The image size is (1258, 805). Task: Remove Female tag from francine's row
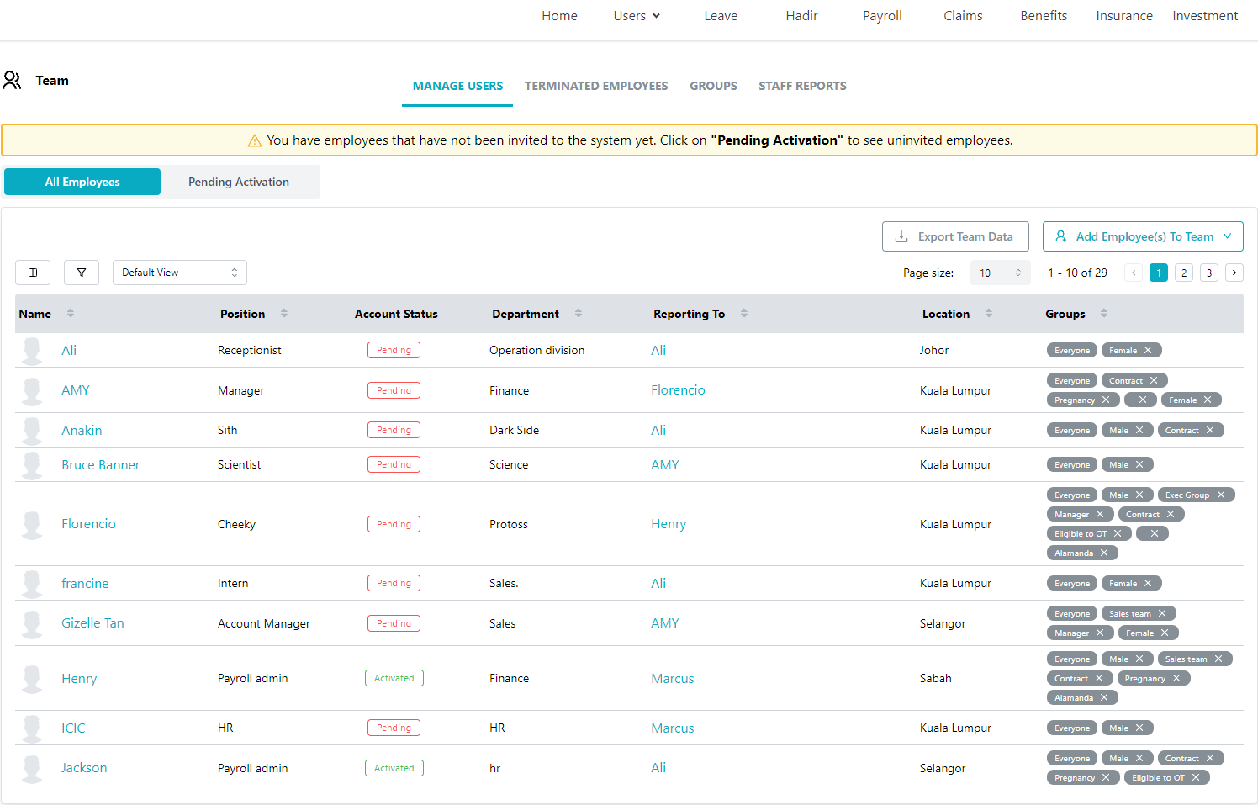(1148, 583)
